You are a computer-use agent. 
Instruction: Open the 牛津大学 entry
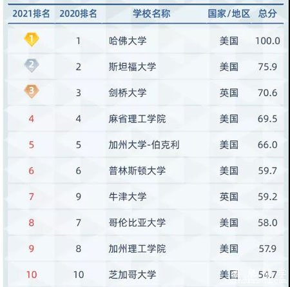pos(128,197)
